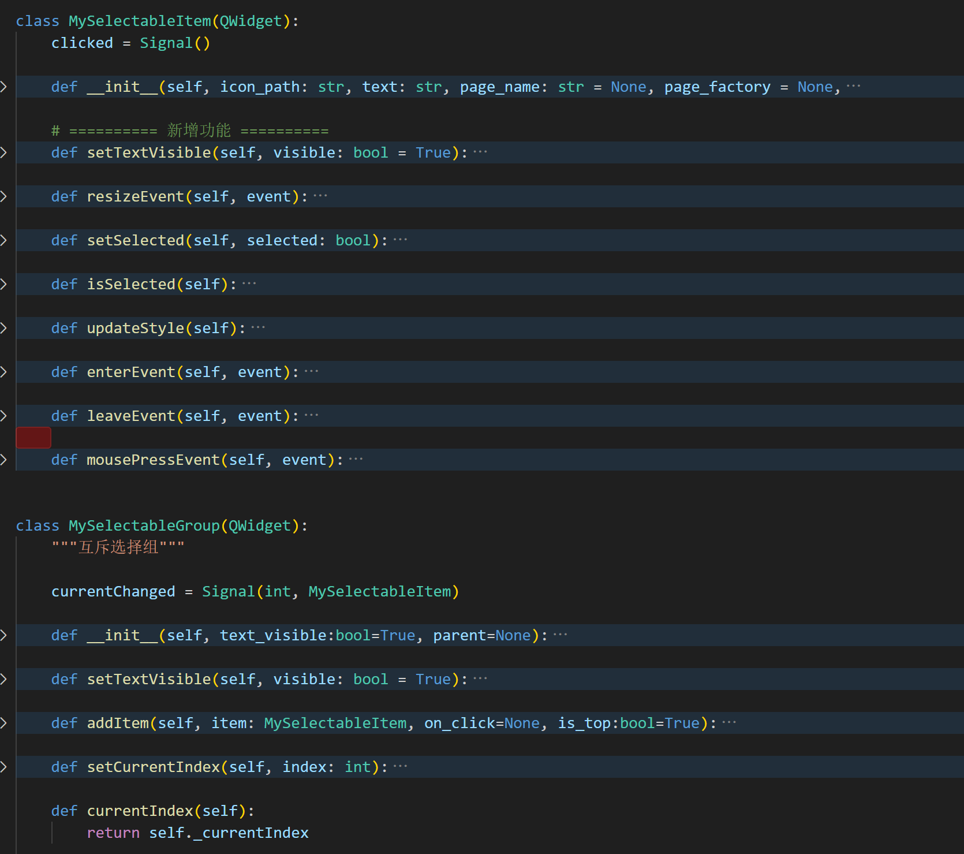
Task: Click the 'text_visible' parameter
Action: coord(274,636)
